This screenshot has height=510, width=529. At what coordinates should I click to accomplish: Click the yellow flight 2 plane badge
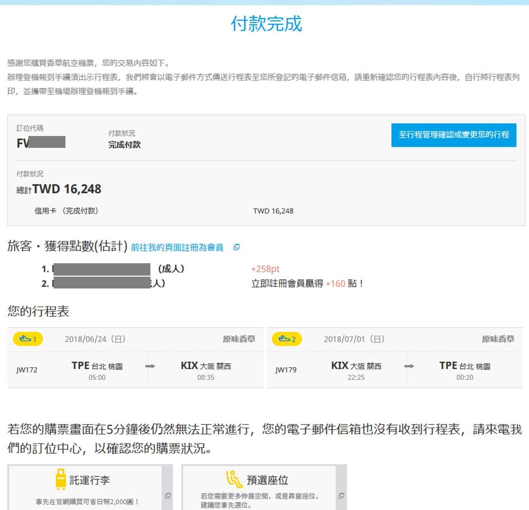pyautogui.click(x=287, y=339)
